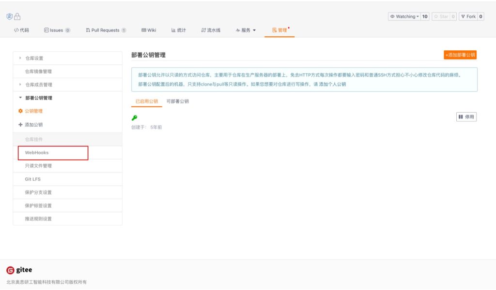The height and width of the screenshot is (290, 496).
Task: Open WebHooks in the sidebar
Action: pyautogui.click(x=37, y=153)
